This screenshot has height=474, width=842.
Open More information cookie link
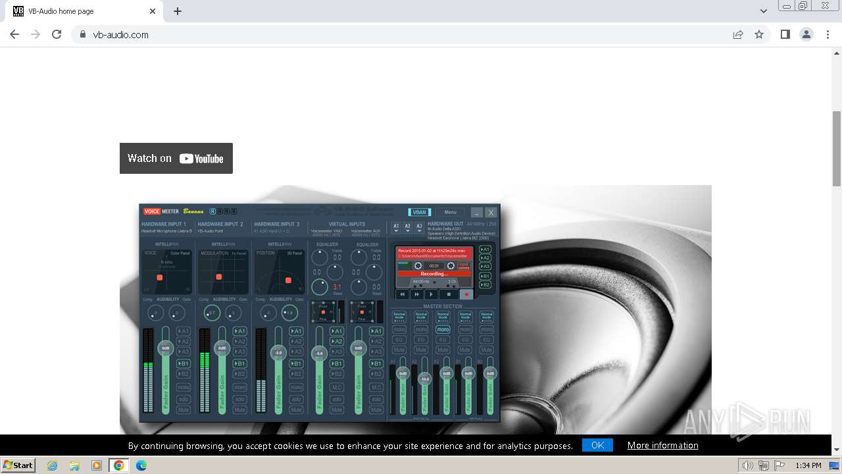point(662,445)
